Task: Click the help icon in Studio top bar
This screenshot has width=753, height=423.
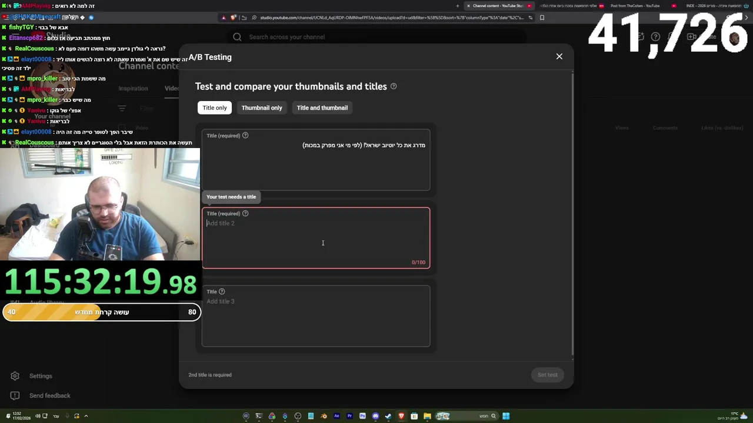Action: (x=655, y=37)
